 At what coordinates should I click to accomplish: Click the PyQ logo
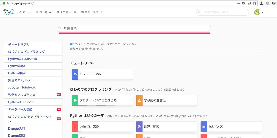9,12
